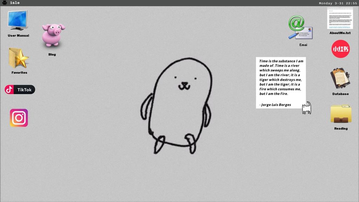Open the Reading folder icon
Image resolution: width=359 pixels, height=202 pixels.
click(x=341, y=114)
